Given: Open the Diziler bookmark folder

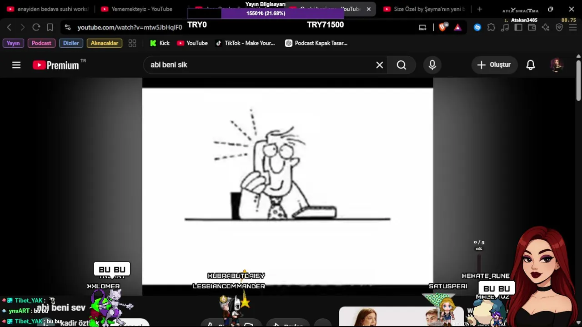Looking at the screenshot, I should (x=71, y=43).
